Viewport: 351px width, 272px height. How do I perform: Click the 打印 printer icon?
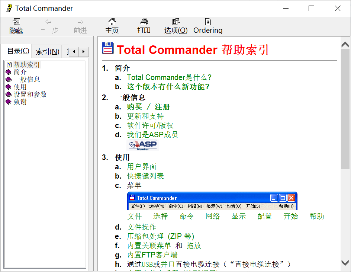coord(144,26)
